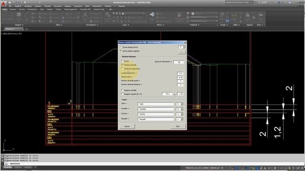Expand the Disegna ribbon panel

[x=19, y=25]
